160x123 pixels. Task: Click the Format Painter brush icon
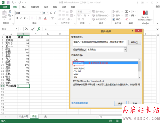coord(10,19)
